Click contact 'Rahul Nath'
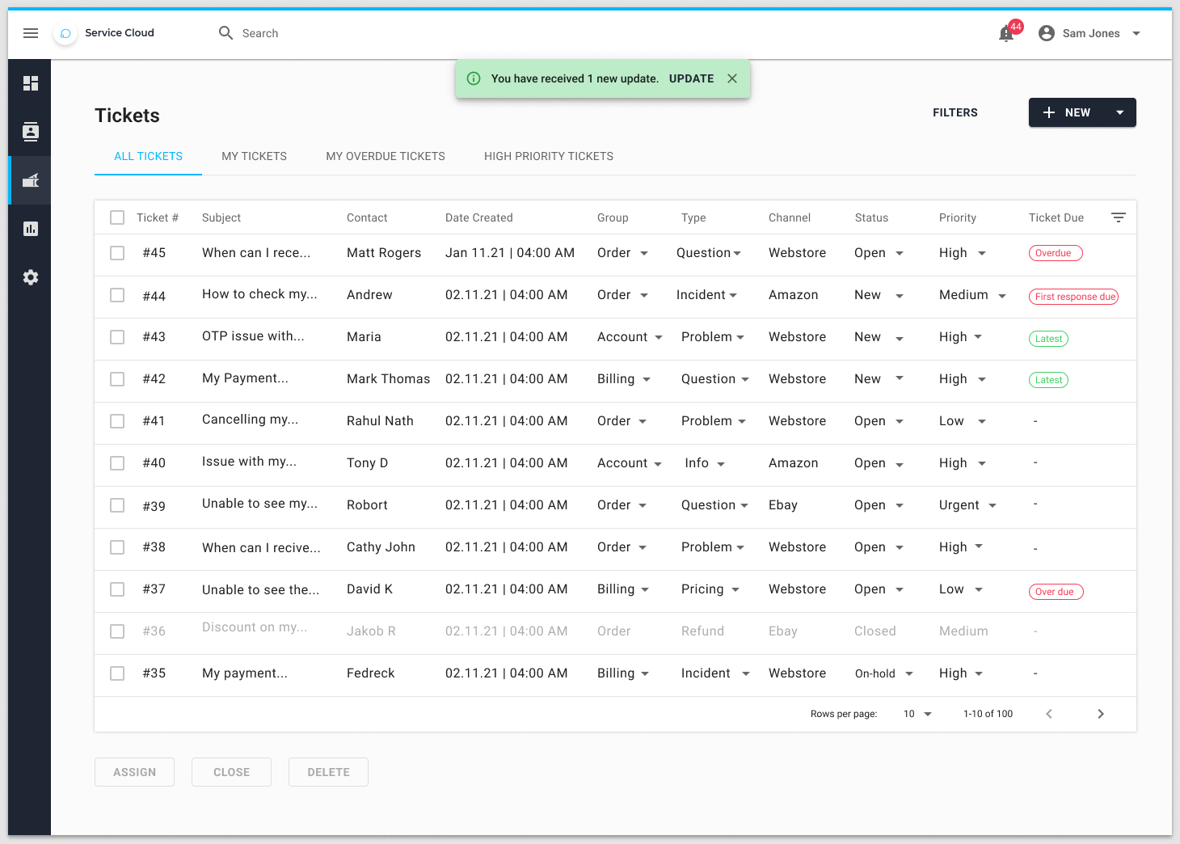This screenshot has width=1180, height=844. tap(380, 421)
